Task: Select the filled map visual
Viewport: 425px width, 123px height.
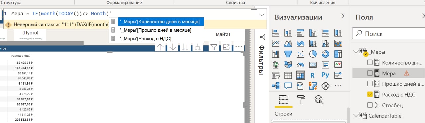Action: 288,64
